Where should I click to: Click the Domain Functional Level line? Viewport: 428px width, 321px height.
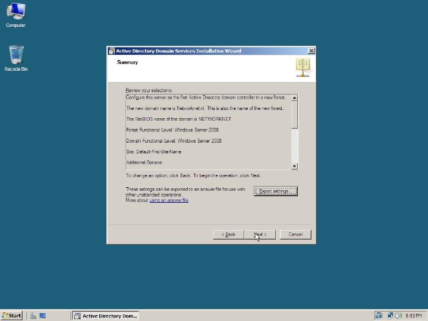click(174, 141)
